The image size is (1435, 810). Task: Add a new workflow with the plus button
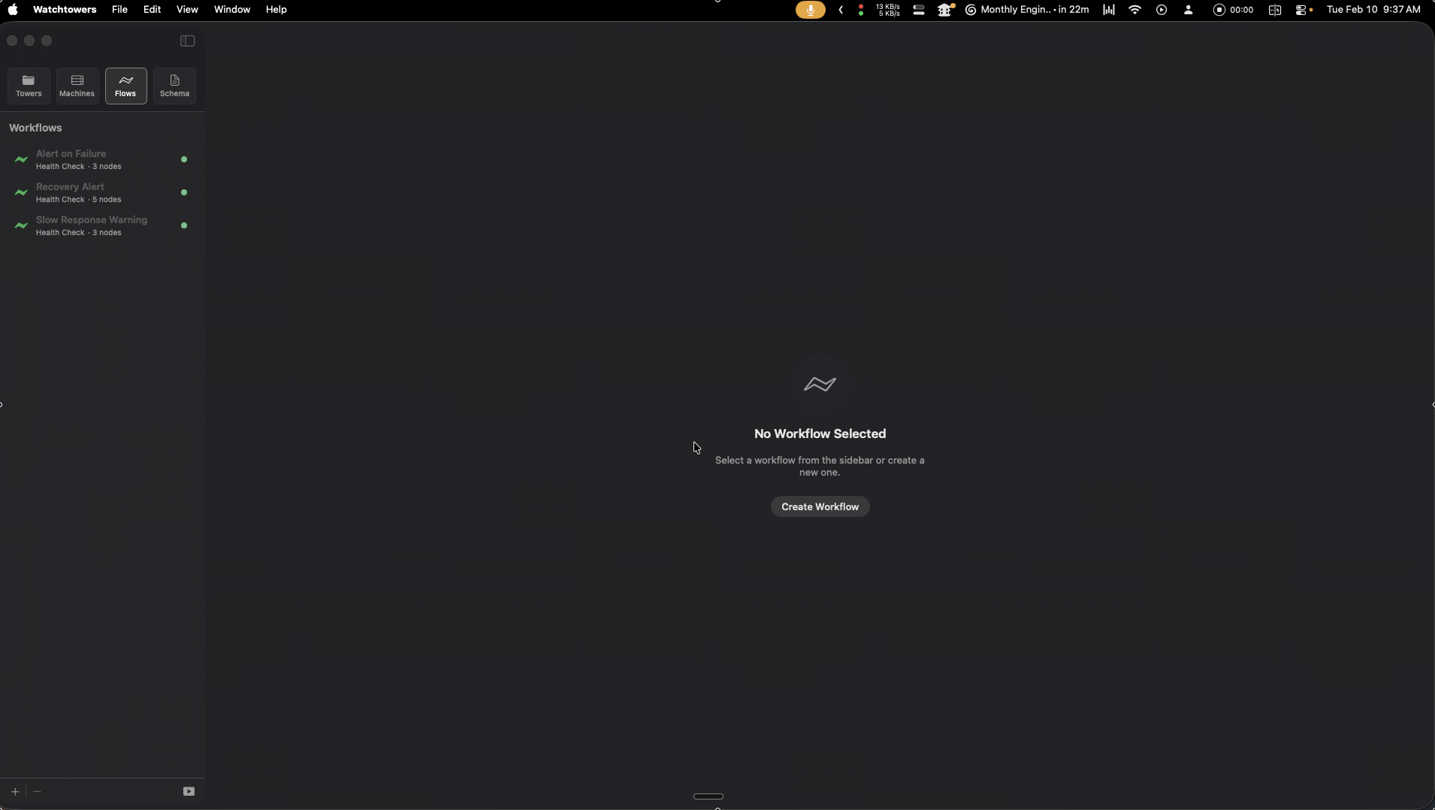[x=14, y=790]
